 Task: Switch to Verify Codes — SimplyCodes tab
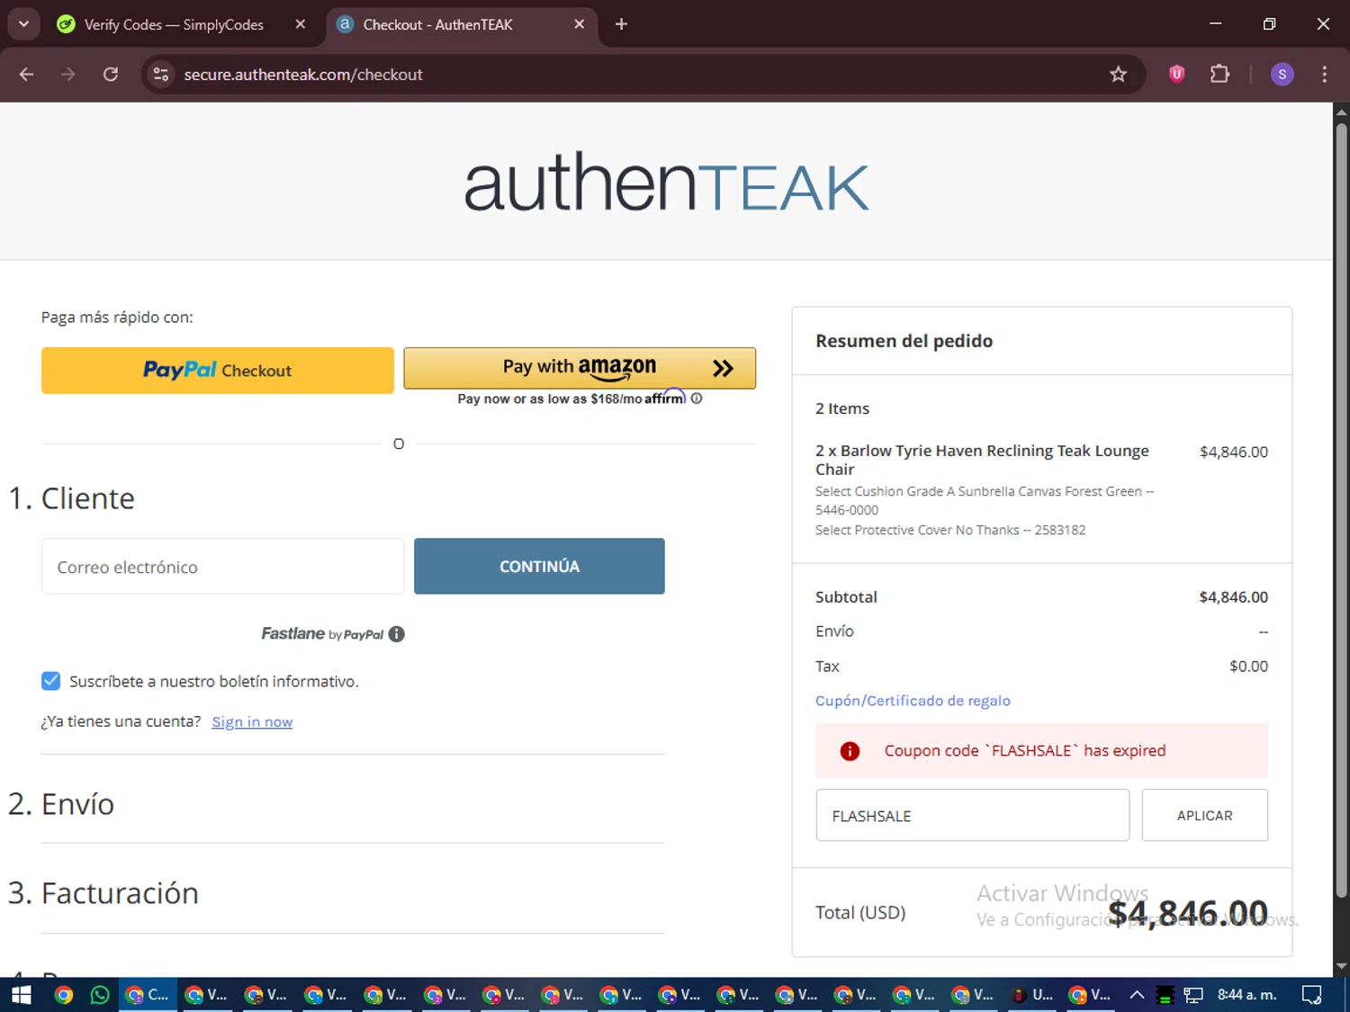pyautogui.click(x=173, y=24)
